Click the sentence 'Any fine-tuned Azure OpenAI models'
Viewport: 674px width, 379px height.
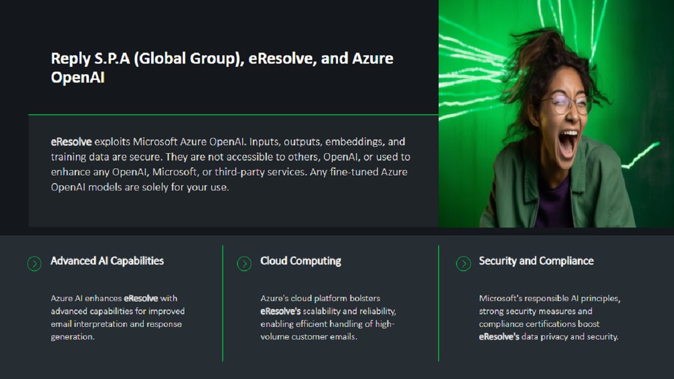(229, 179)
